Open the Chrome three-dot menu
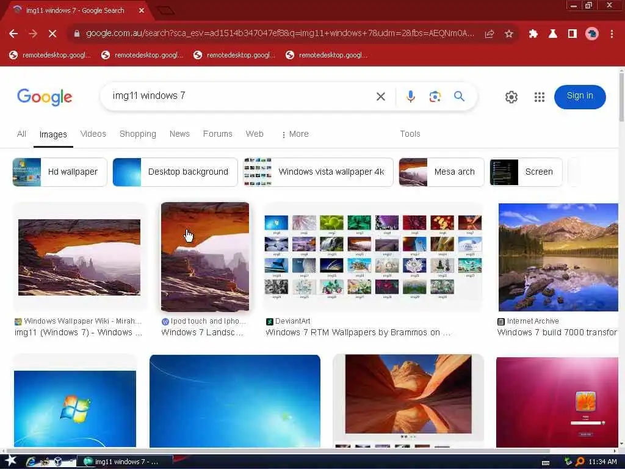625x469 pixels. tap(612, 34)
